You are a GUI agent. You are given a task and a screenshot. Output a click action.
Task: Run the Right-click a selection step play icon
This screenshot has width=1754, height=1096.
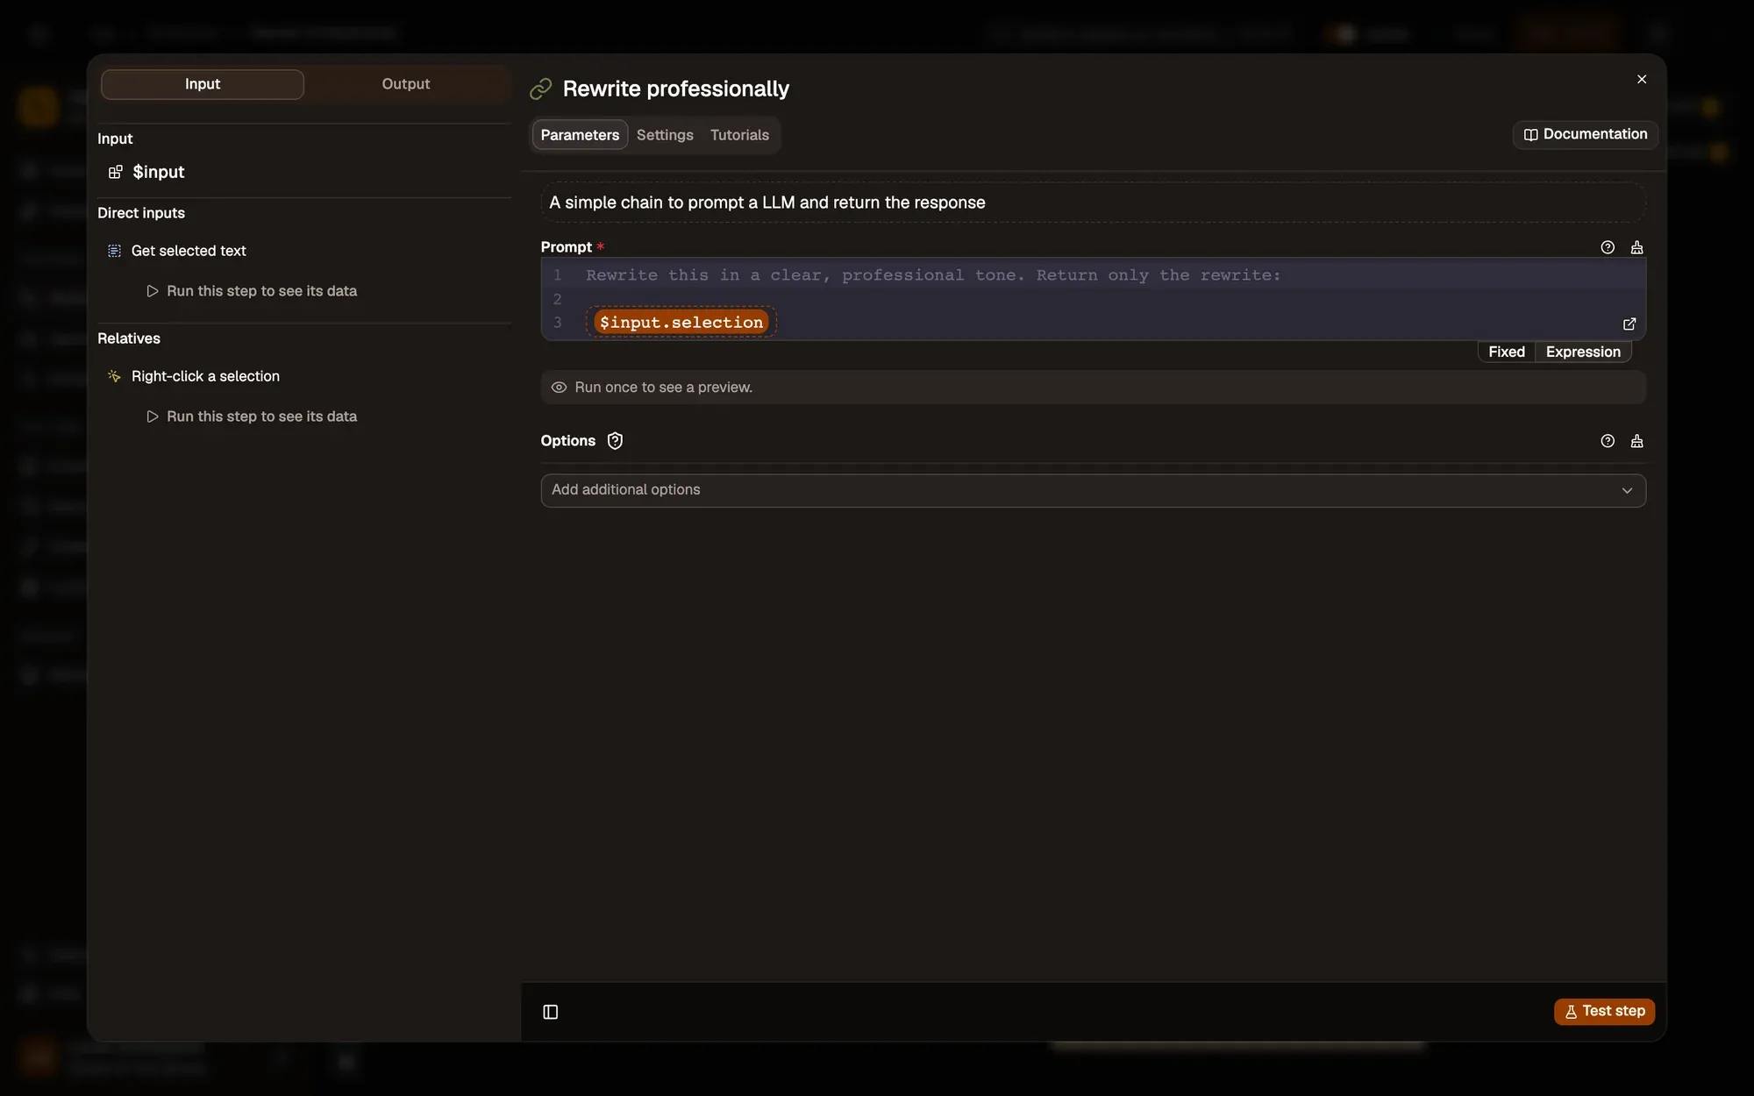click(153, 416)
